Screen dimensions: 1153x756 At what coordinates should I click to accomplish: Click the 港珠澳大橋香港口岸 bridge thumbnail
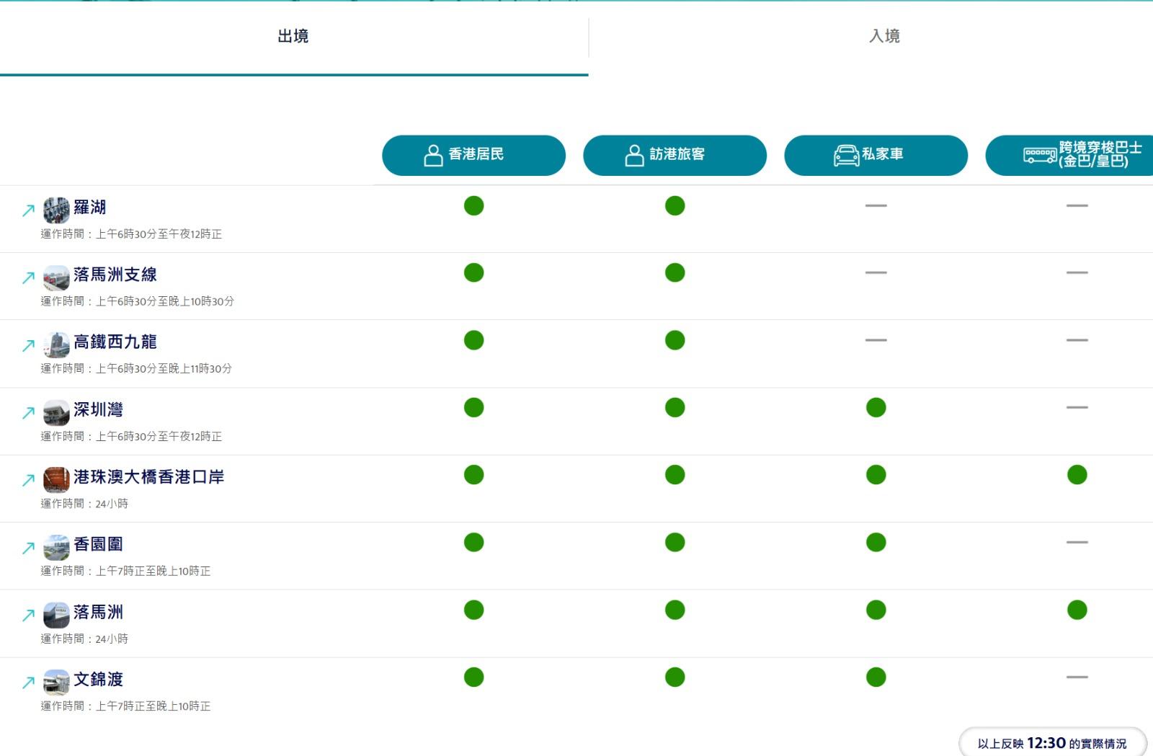pos(56,477)
